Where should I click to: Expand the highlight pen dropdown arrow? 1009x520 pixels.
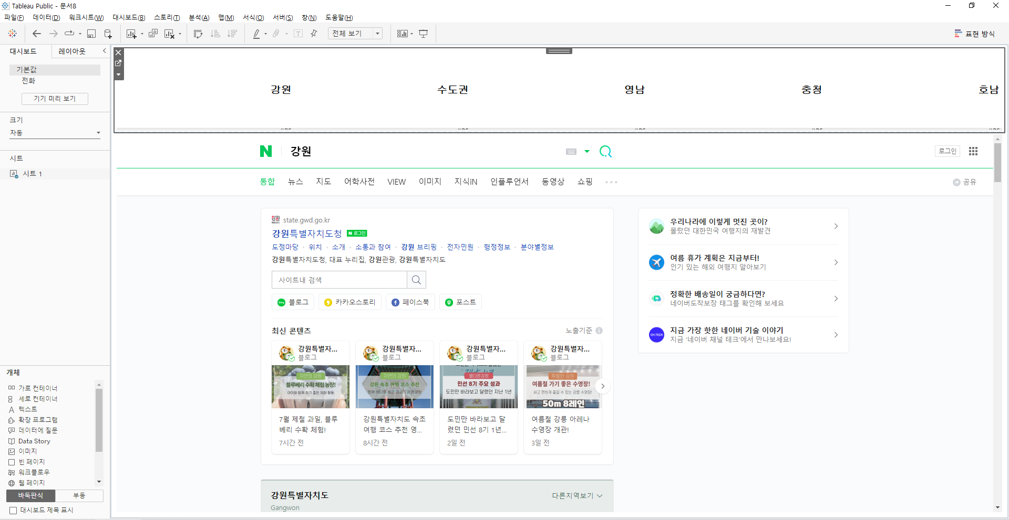(x=265, y=34)
